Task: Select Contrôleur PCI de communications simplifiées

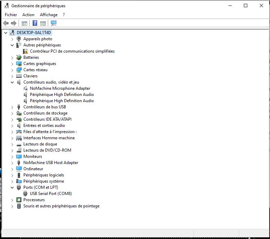Action: click(72, 51)
